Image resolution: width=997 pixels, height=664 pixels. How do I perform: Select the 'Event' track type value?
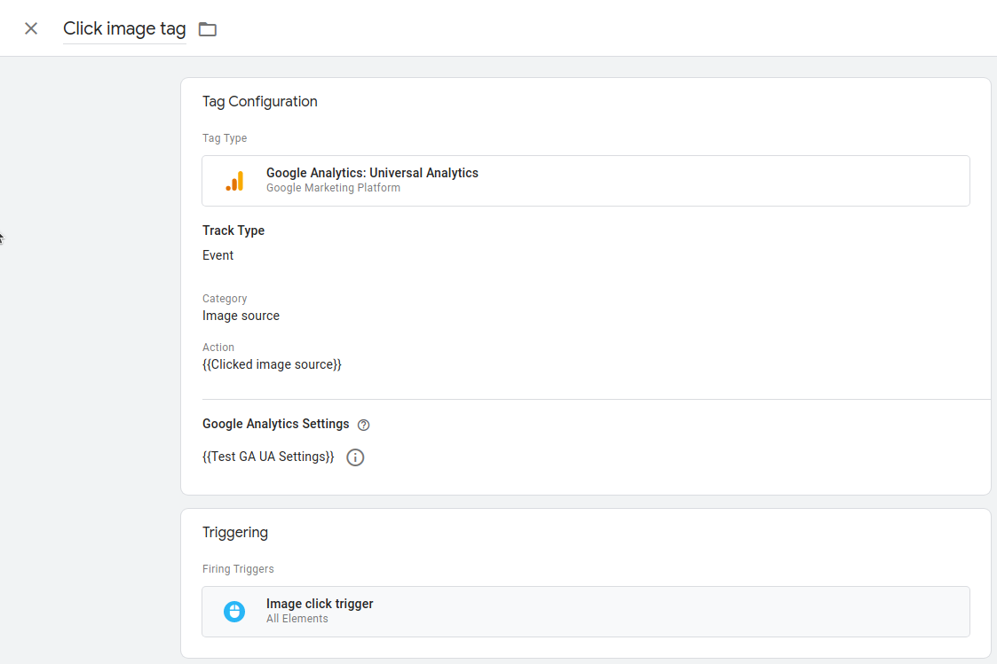(x=218, y=255)
